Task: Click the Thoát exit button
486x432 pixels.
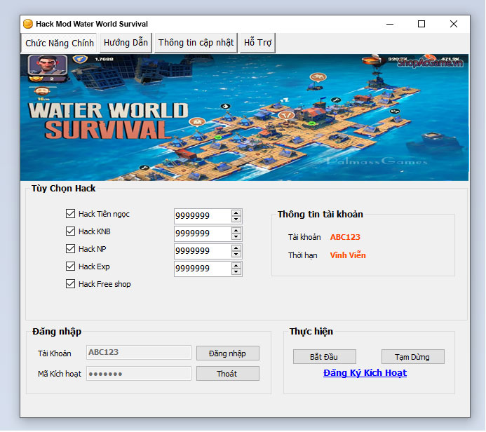Action: coord(228,374)
